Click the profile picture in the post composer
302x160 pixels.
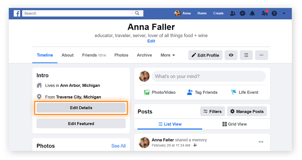(144, 76)
